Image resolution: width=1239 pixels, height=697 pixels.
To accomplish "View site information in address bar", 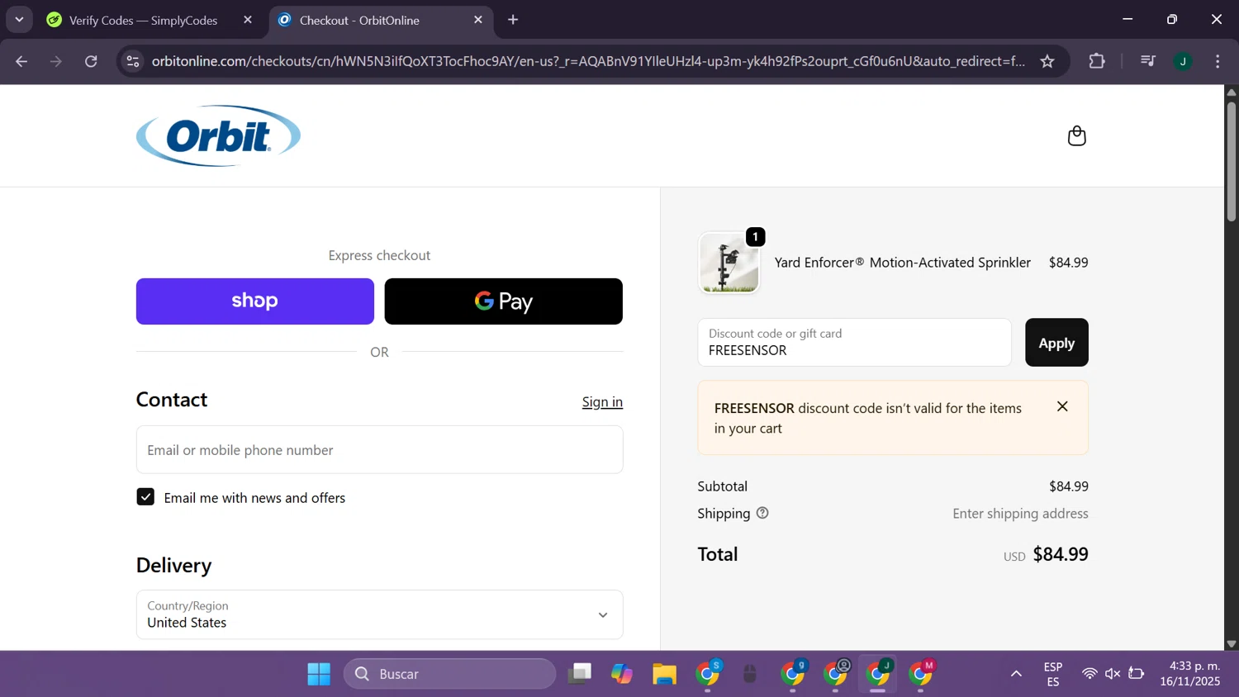I will 133,61.
